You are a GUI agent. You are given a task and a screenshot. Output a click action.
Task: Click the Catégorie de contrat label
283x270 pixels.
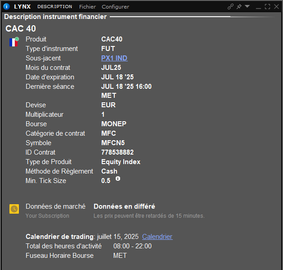(55, 133)
